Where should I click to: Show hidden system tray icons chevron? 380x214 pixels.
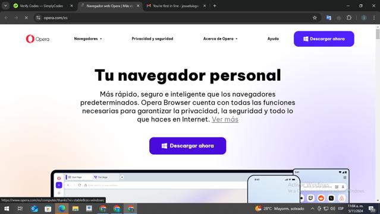tap(313, 209)
